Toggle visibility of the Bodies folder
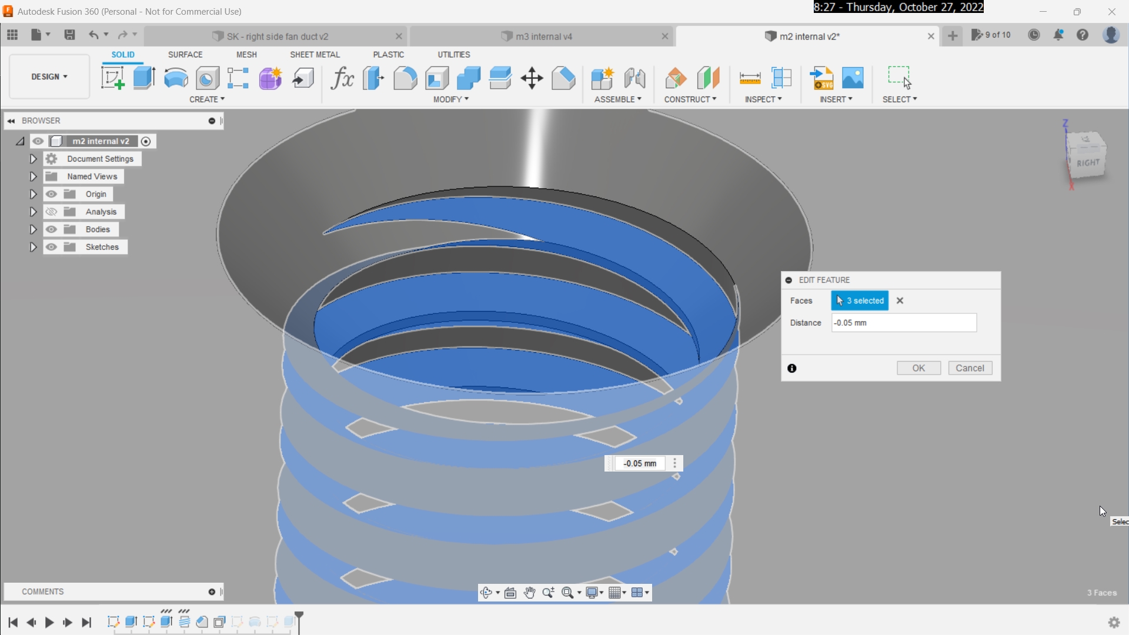 pos(52,229)
